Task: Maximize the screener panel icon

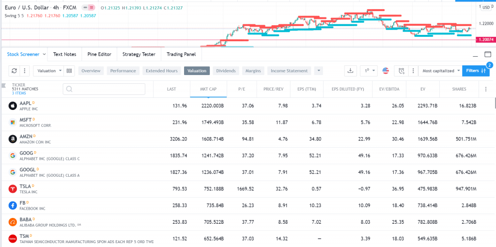Action: (x=488, y=54)
